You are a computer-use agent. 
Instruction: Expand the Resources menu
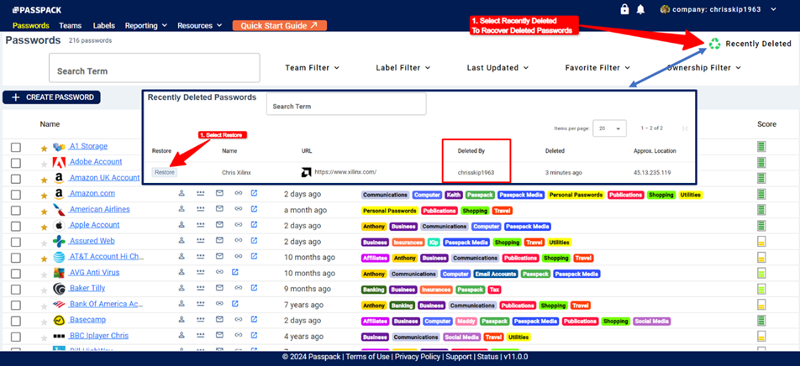(199, 25)
